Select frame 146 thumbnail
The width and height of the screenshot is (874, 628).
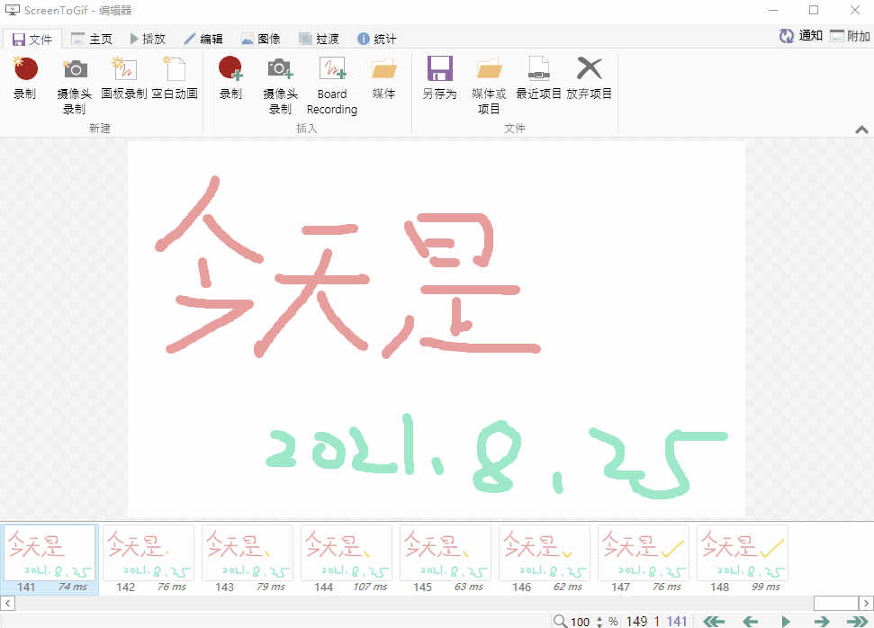tap(545, 560)
